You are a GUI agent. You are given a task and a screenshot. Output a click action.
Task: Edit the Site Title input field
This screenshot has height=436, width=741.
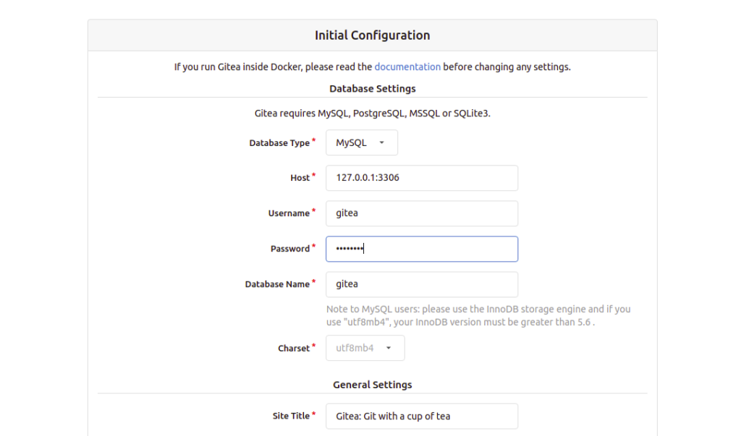(422, 416)
